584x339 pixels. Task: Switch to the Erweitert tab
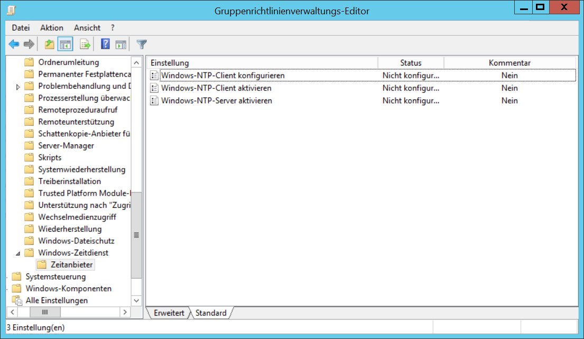click(x=169, y=313)
